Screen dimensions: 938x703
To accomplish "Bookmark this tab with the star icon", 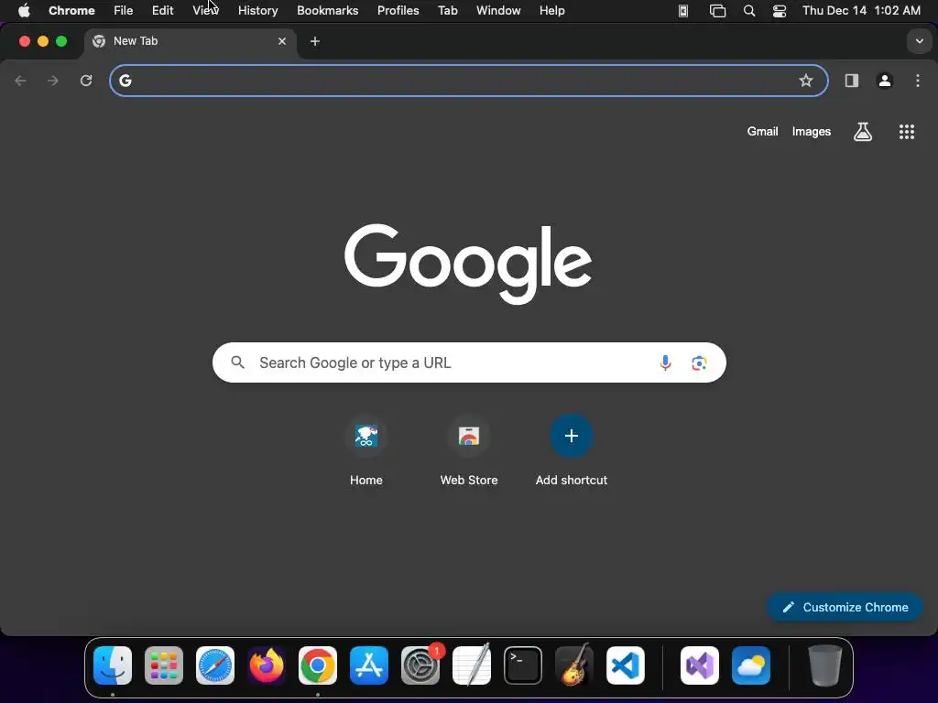I will tap(806, 81).
